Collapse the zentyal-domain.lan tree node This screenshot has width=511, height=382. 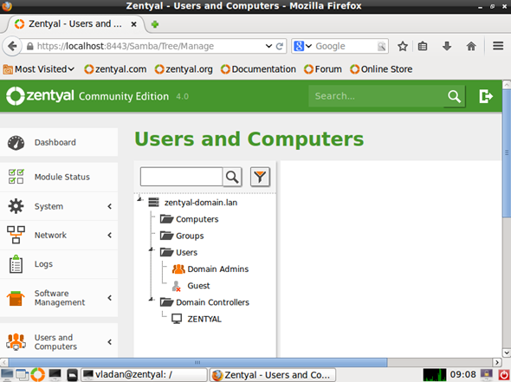(140, 198)
